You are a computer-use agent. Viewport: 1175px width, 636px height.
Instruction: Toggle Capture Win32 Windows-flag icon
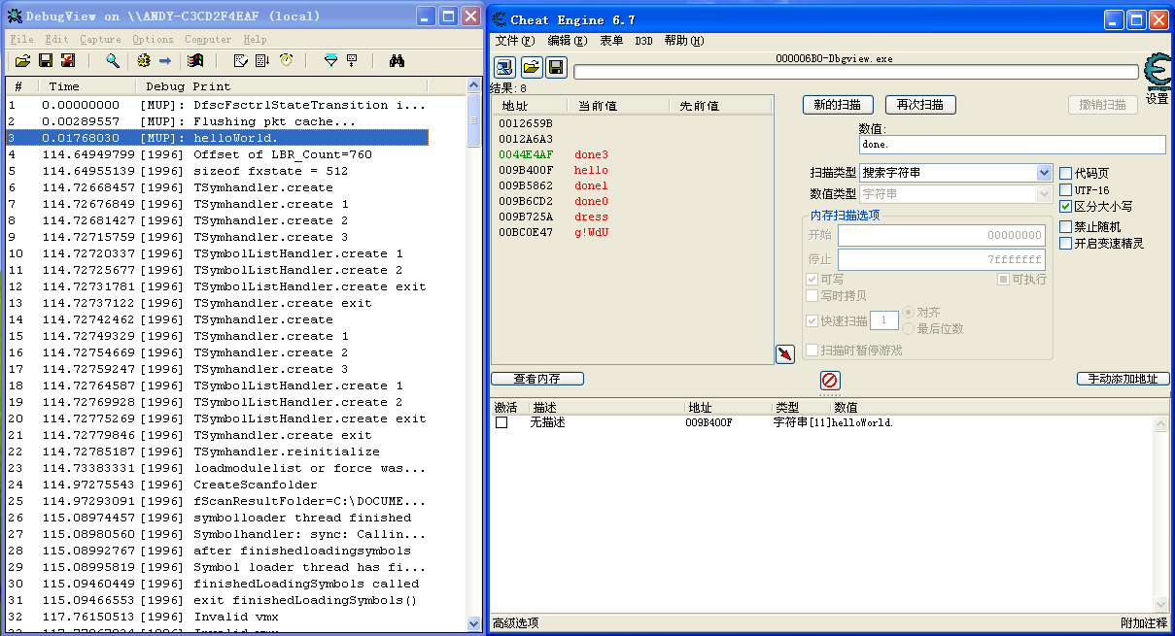[195, 60]
